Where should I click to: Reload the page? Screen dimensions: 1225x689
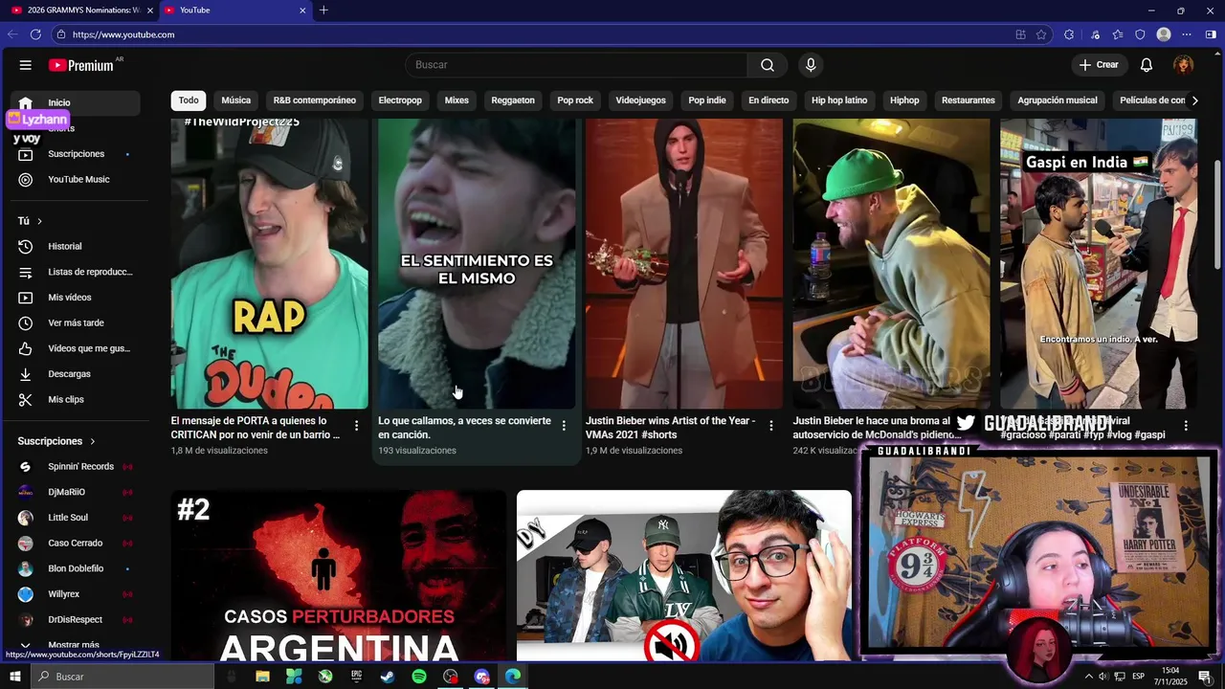point(35,34)
